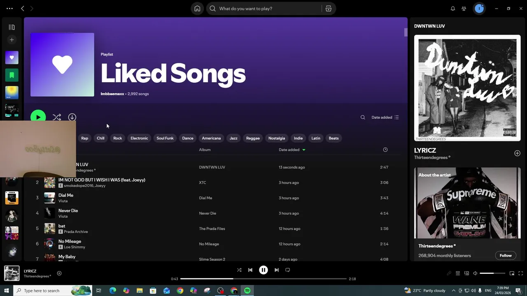Filter by the Beats chip
527x296 pixels.
[333, 138]
